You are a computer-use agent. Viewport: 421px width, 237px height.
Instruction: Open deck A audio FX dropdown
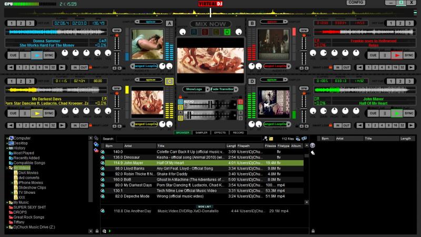pos(133,66)
